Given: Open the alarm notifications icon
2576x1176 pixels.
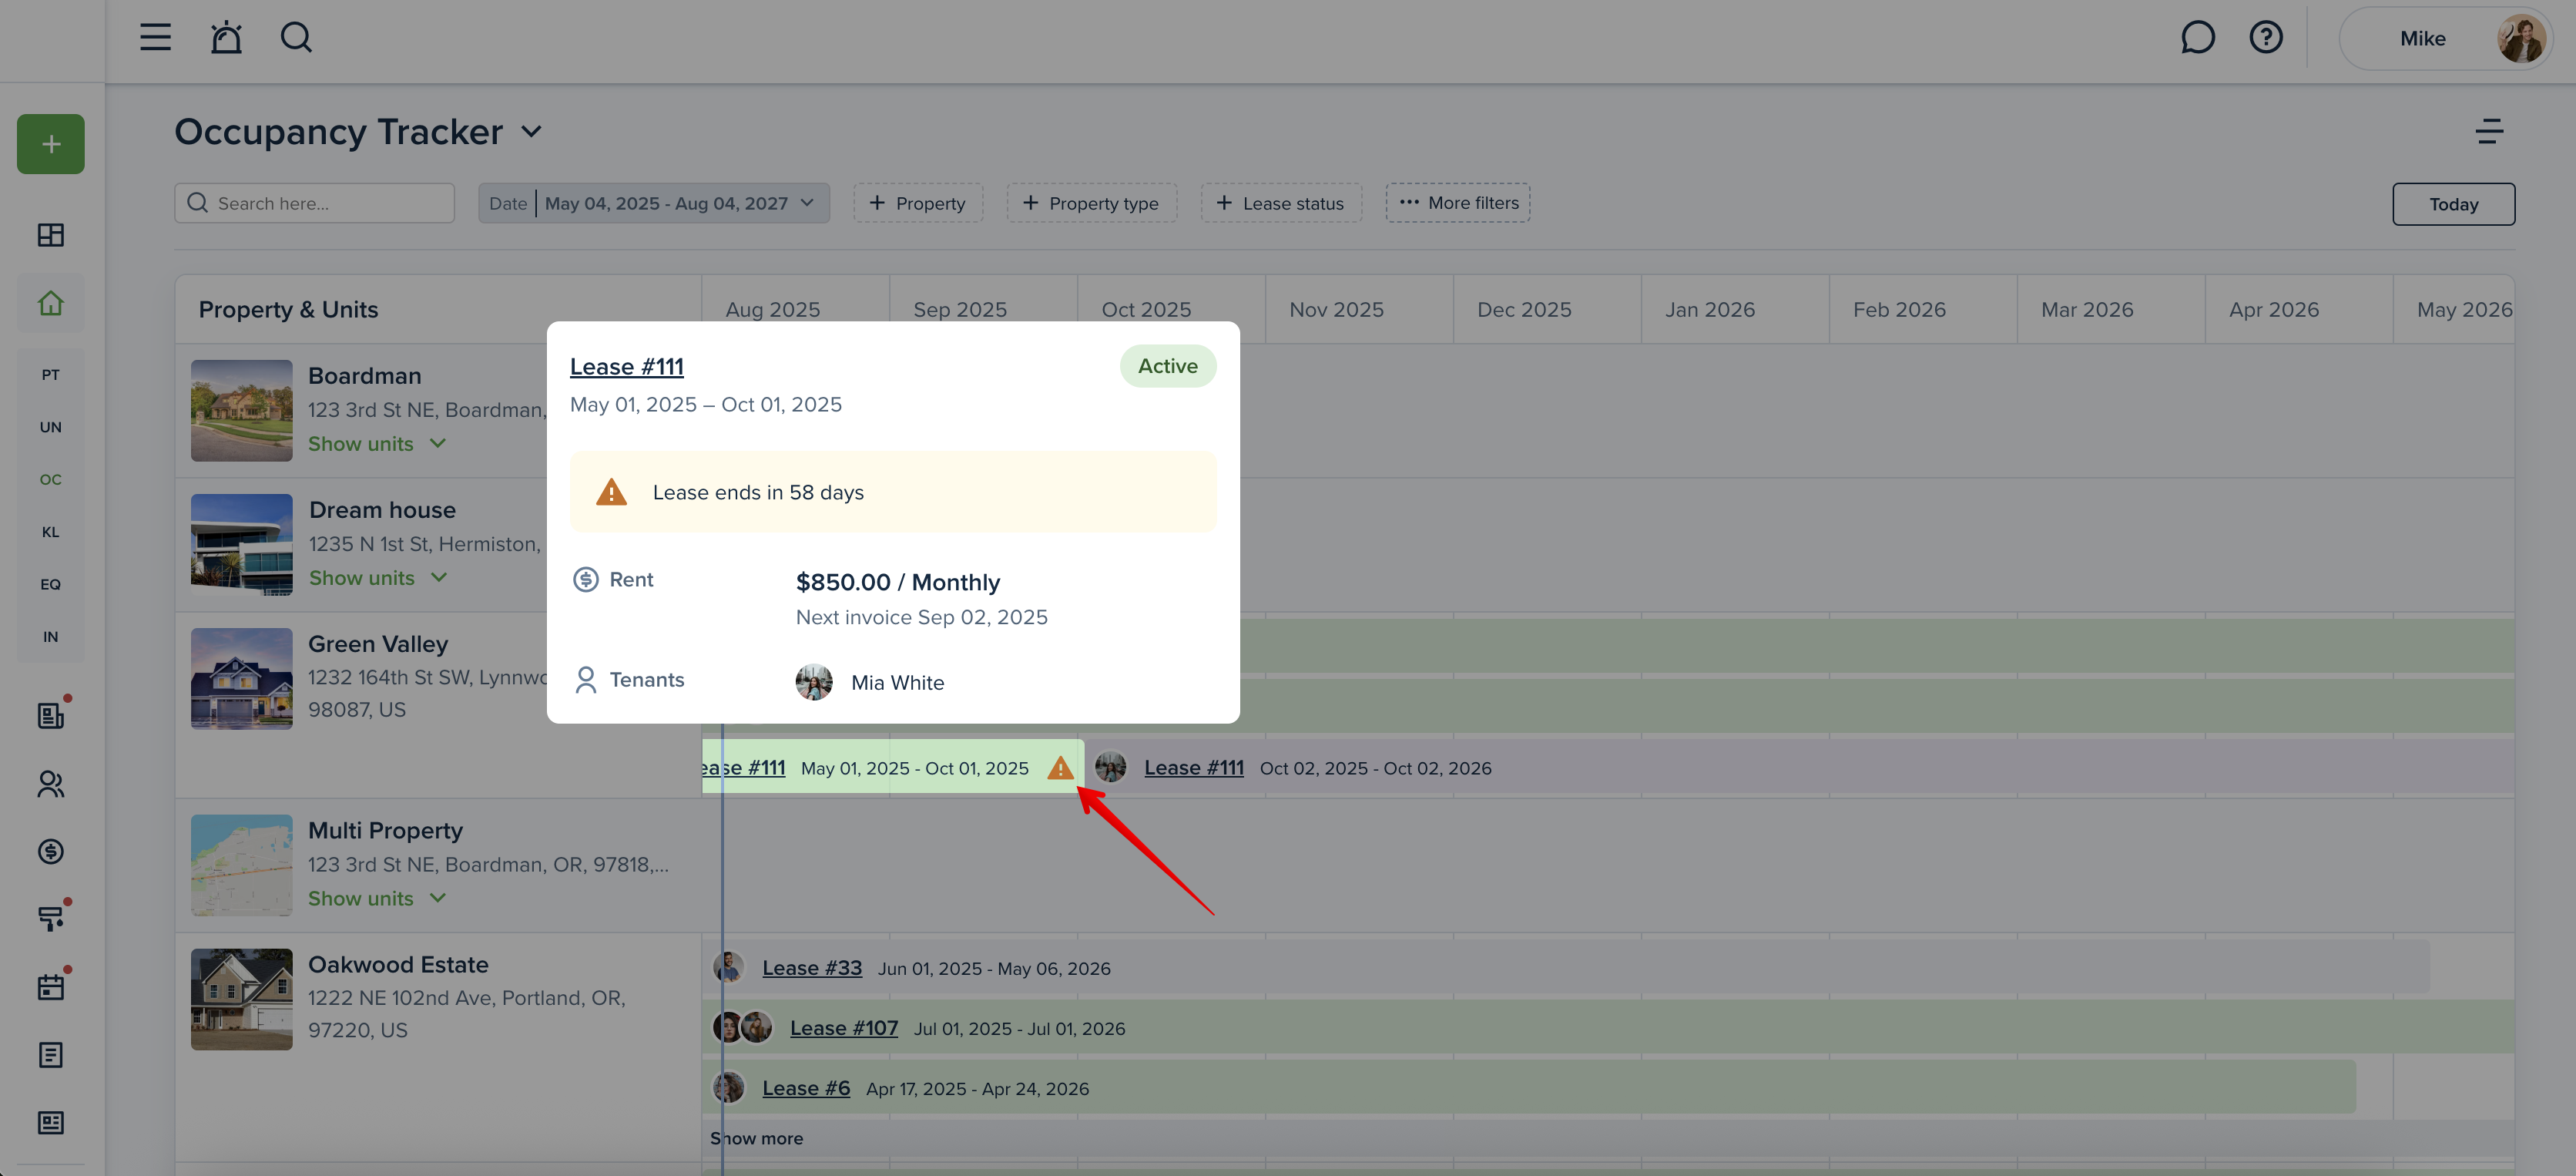Looking at the screenshot, I should 226,38.
